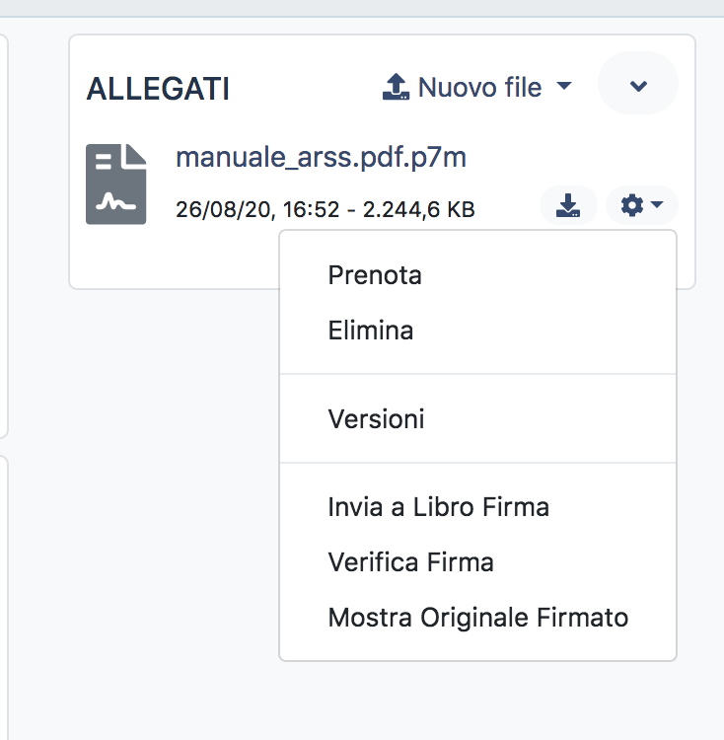This screenshot has height=740, width=724.
Task: Close the gear menu using its caret arrow
Action: [x=658, y=205]
